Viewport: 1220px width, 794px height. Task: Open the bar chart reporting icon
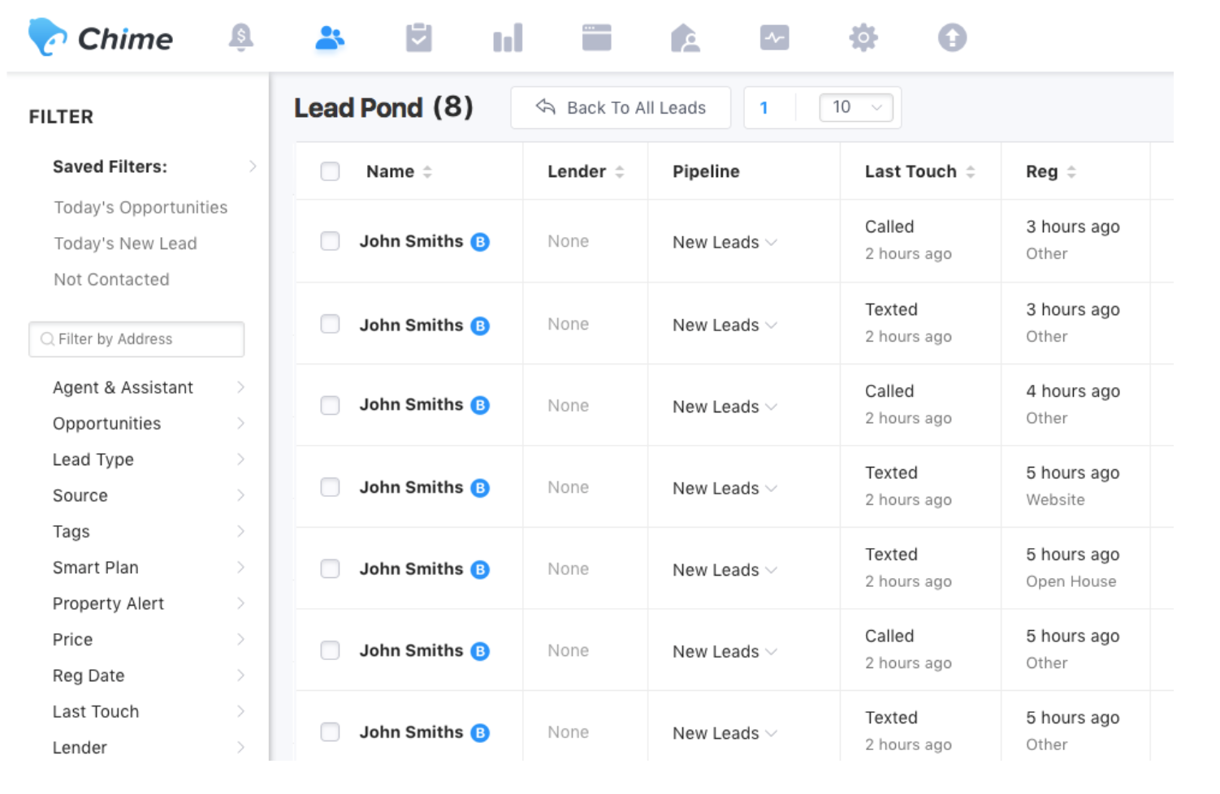click(508, 37)
